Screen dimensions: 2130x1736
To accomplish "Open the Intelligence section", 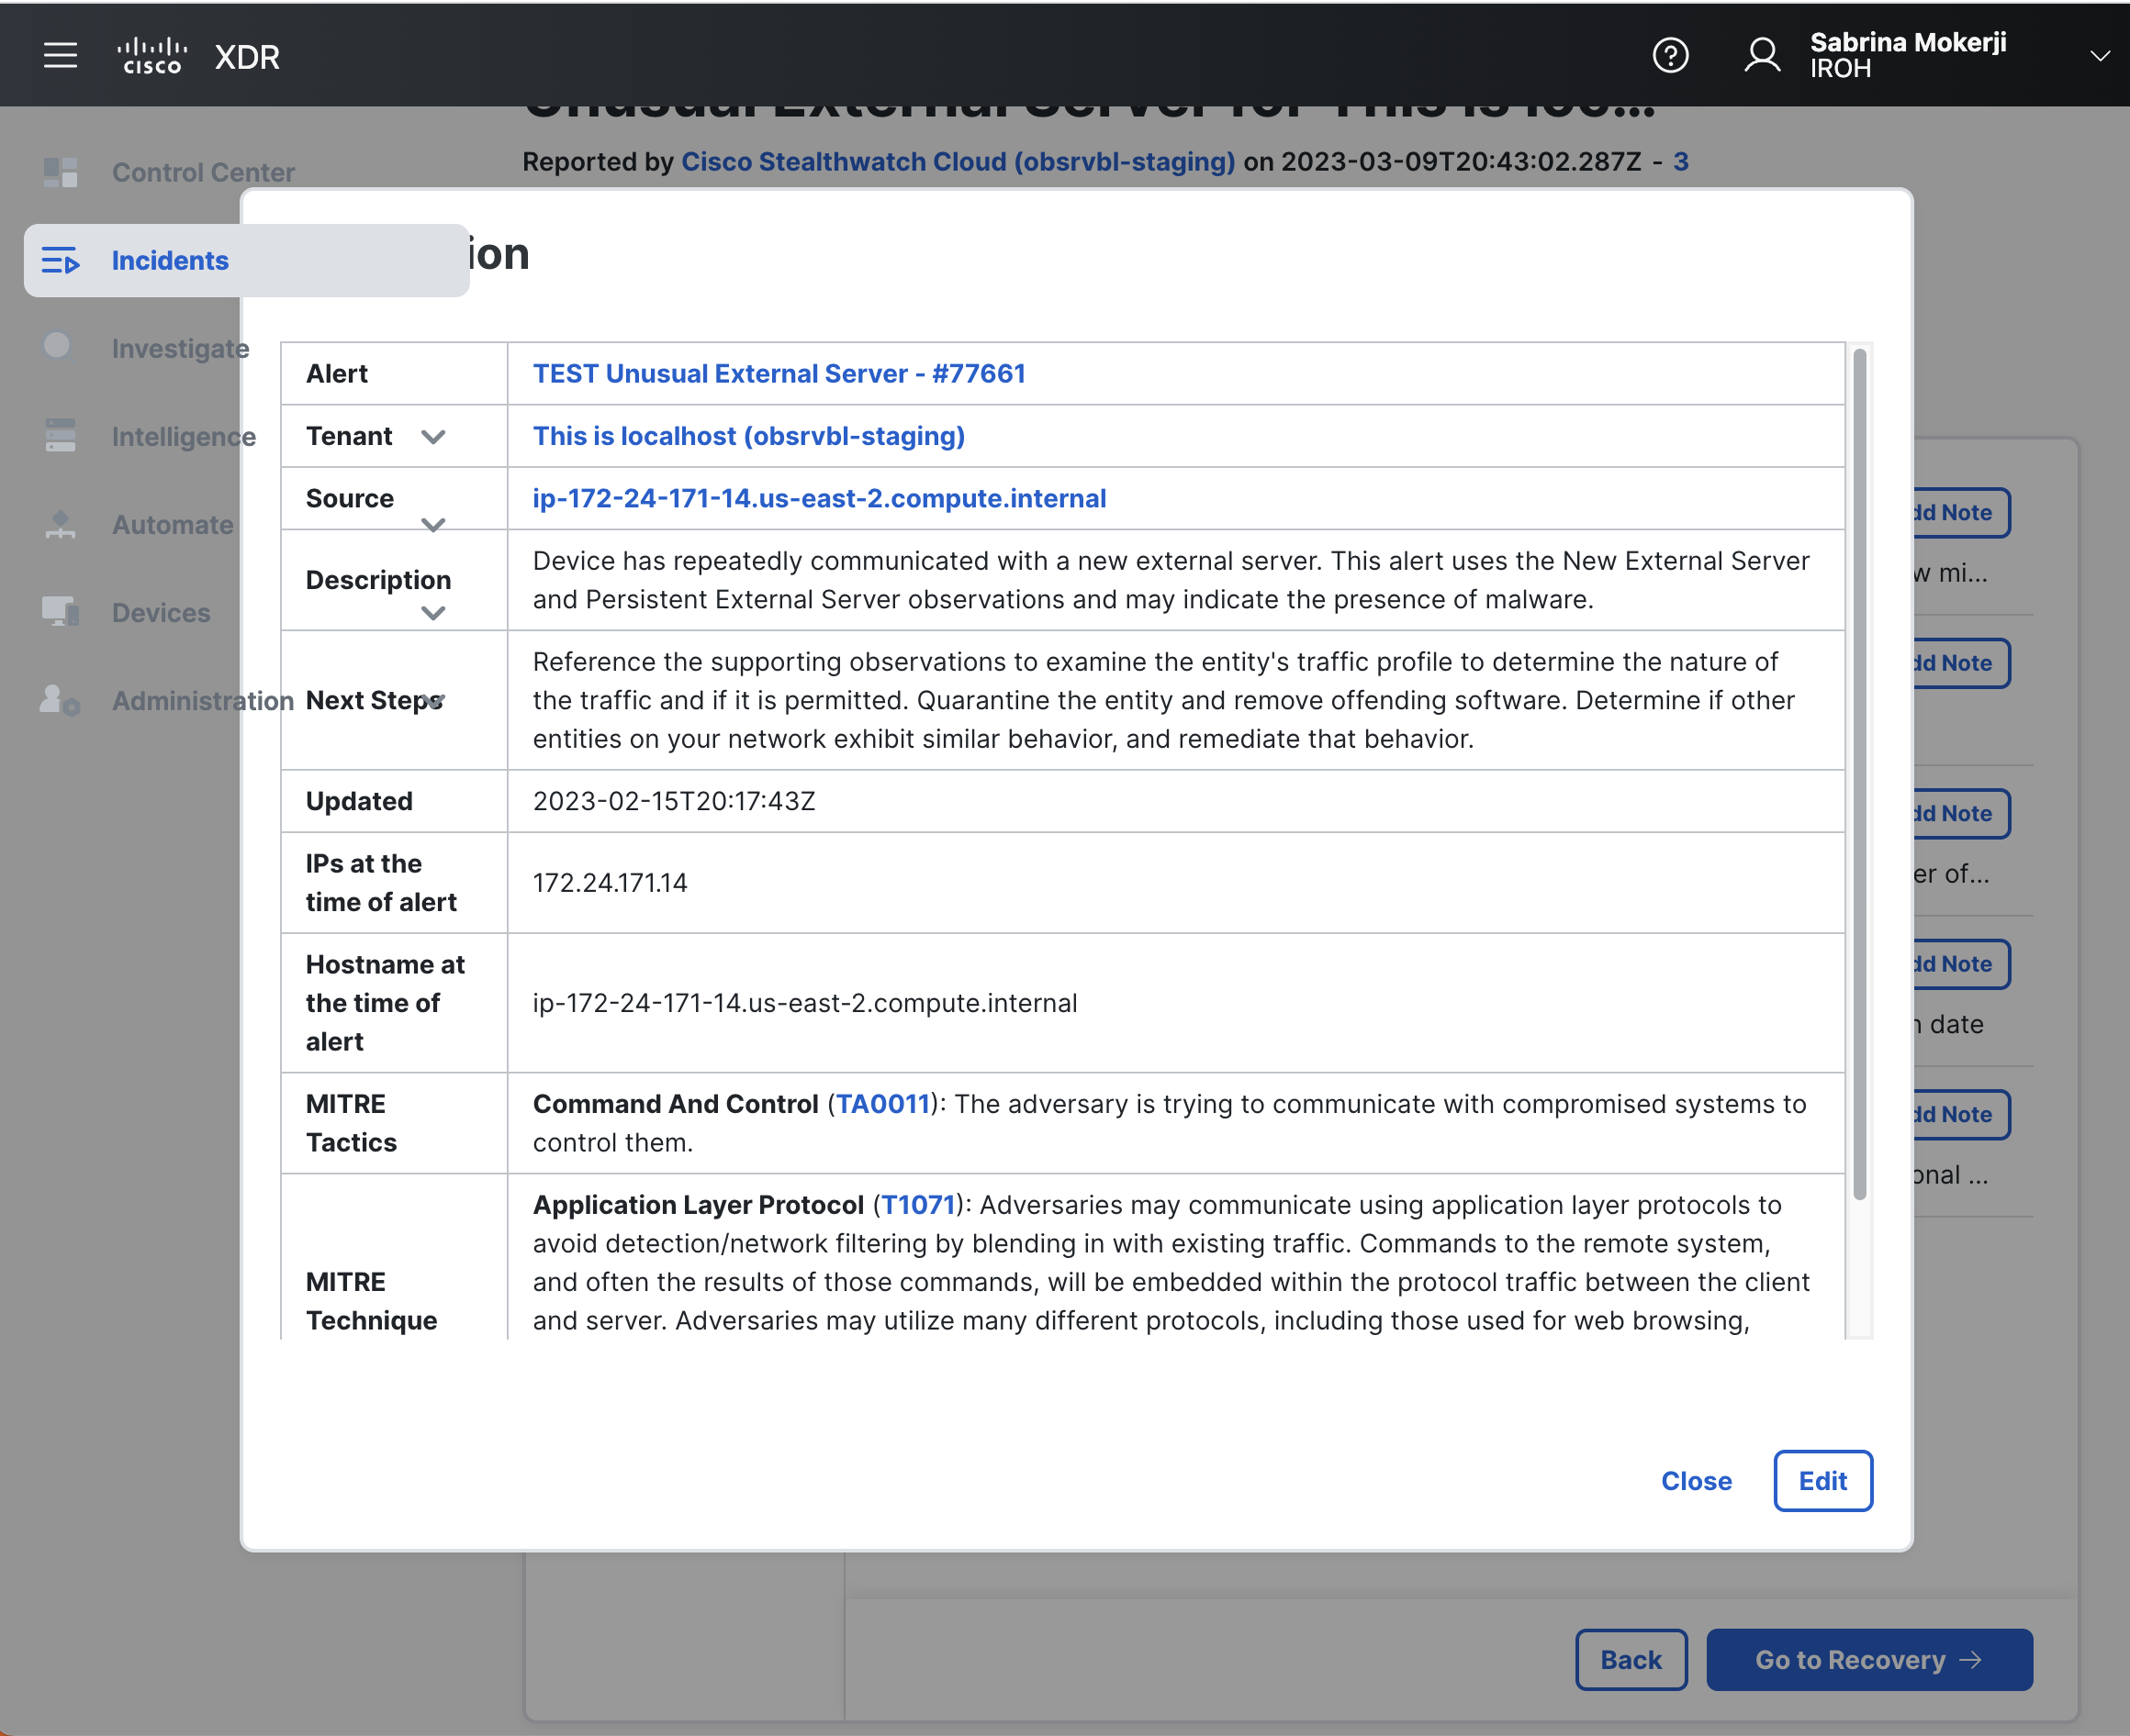I will pos(59,436).
